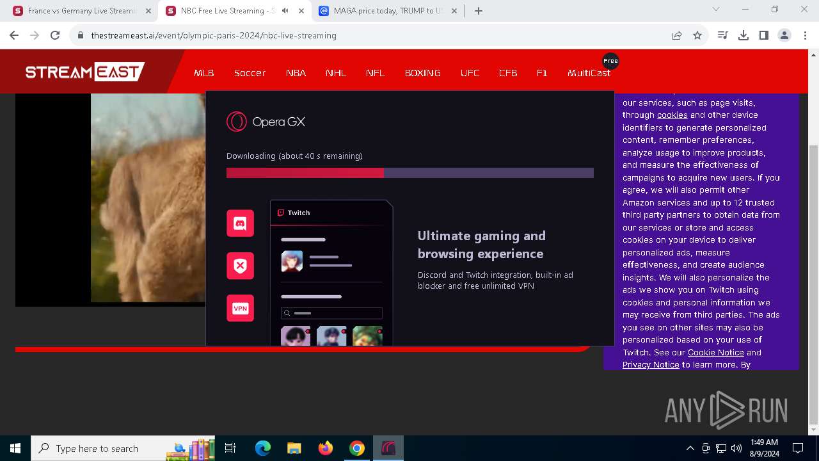Open the Chrome profile icon
Viewport: 819px width, 461px height.
pos(784,35)
